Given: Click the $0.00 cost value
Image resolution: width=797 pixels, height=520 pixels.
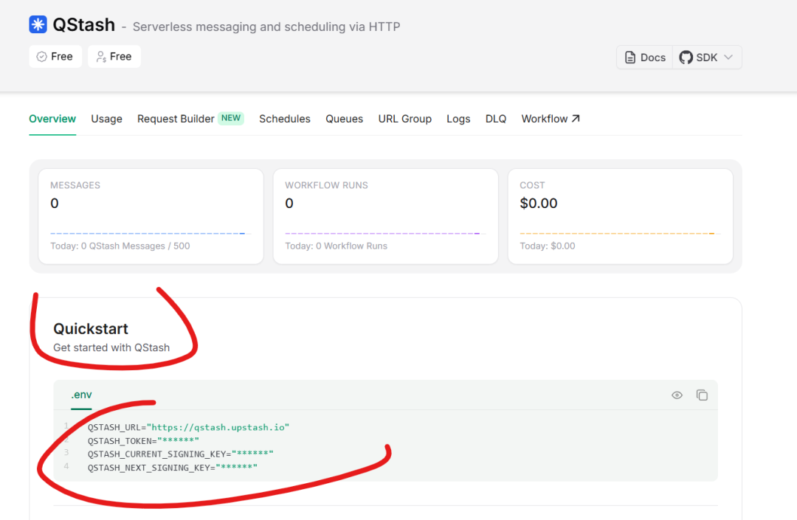Looking at the screenshot, I should [x=539, y=203].
